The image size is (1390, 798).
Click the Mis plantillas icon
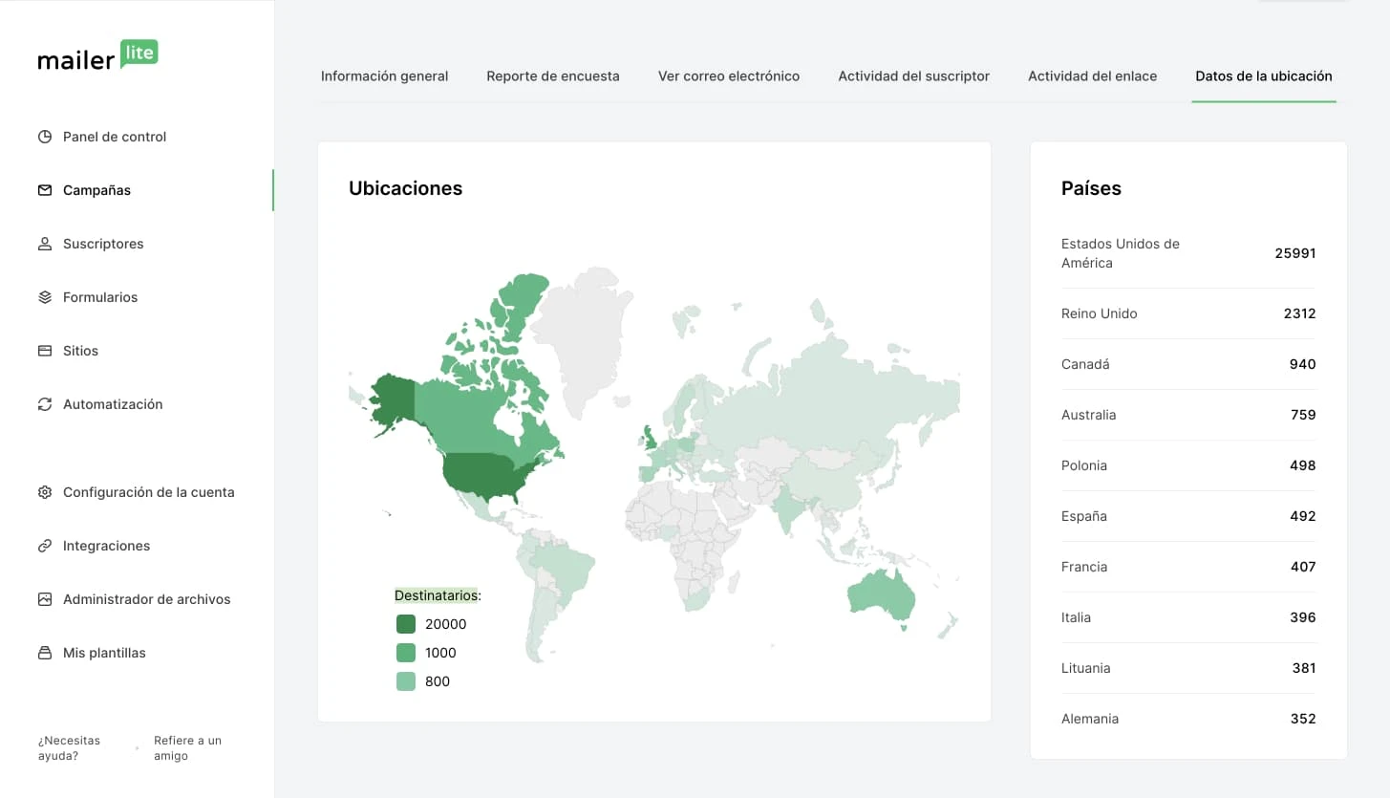(x=45, y=653)
